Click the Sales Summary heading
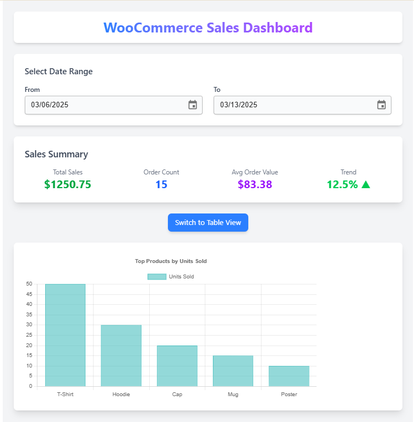The image size is (414, 422). (56, 154)
